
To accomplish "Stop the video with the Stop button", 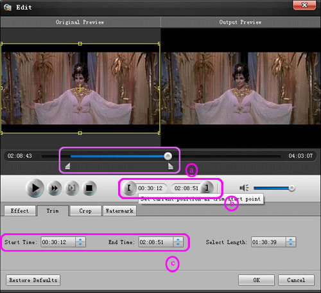I will [x=89, y=188].
